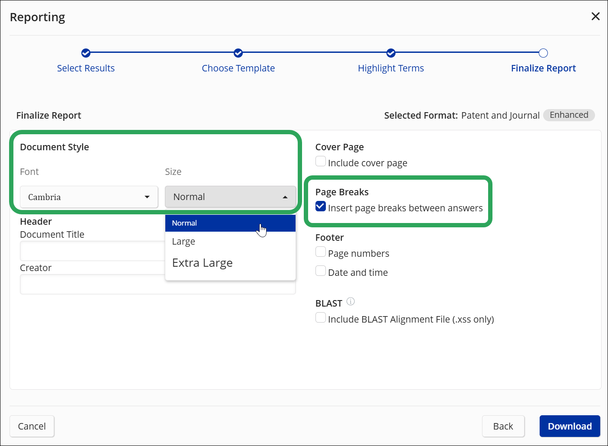
Task: Click the Finalize Report step circle icon
Action: pyautogui.click(x=544, y=53)
